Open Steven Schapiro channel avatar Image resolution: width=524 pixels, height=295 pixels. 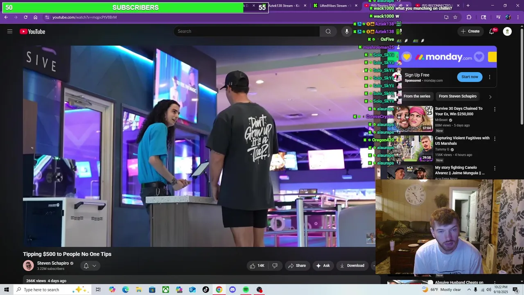pyautogui.click(x=28, y=265)
